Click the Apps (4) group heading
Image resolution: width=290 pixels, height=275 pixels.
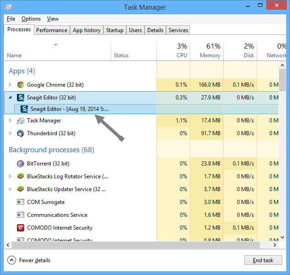[x=22, y=71]
